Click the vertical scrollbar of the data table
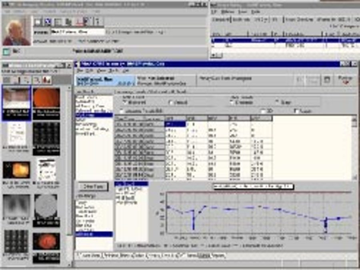 point(354,147)
